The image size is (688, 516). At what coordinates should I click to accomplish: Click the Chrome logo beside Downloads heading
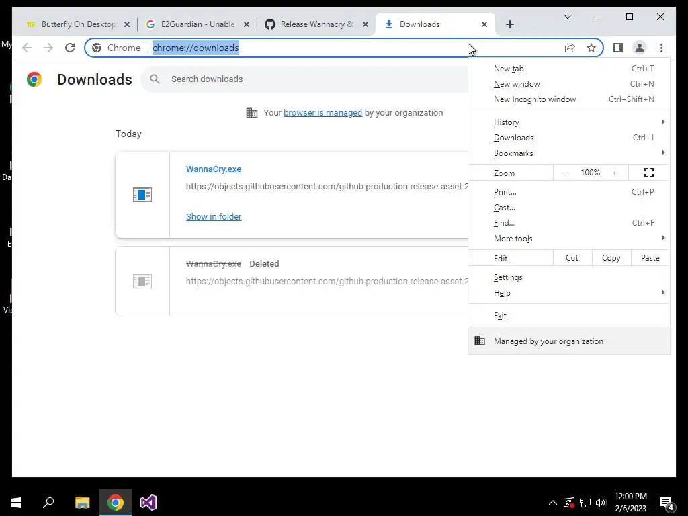tap(34, 79)
